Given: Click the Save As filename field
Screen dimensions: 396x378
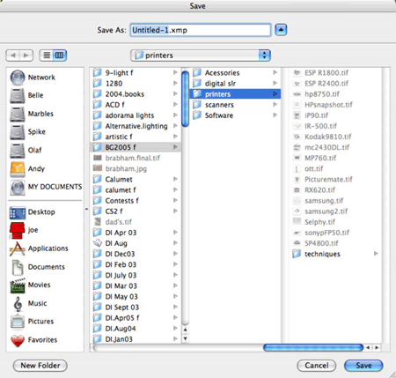Looking at the screenshot, I should click(x=201, y=30).
